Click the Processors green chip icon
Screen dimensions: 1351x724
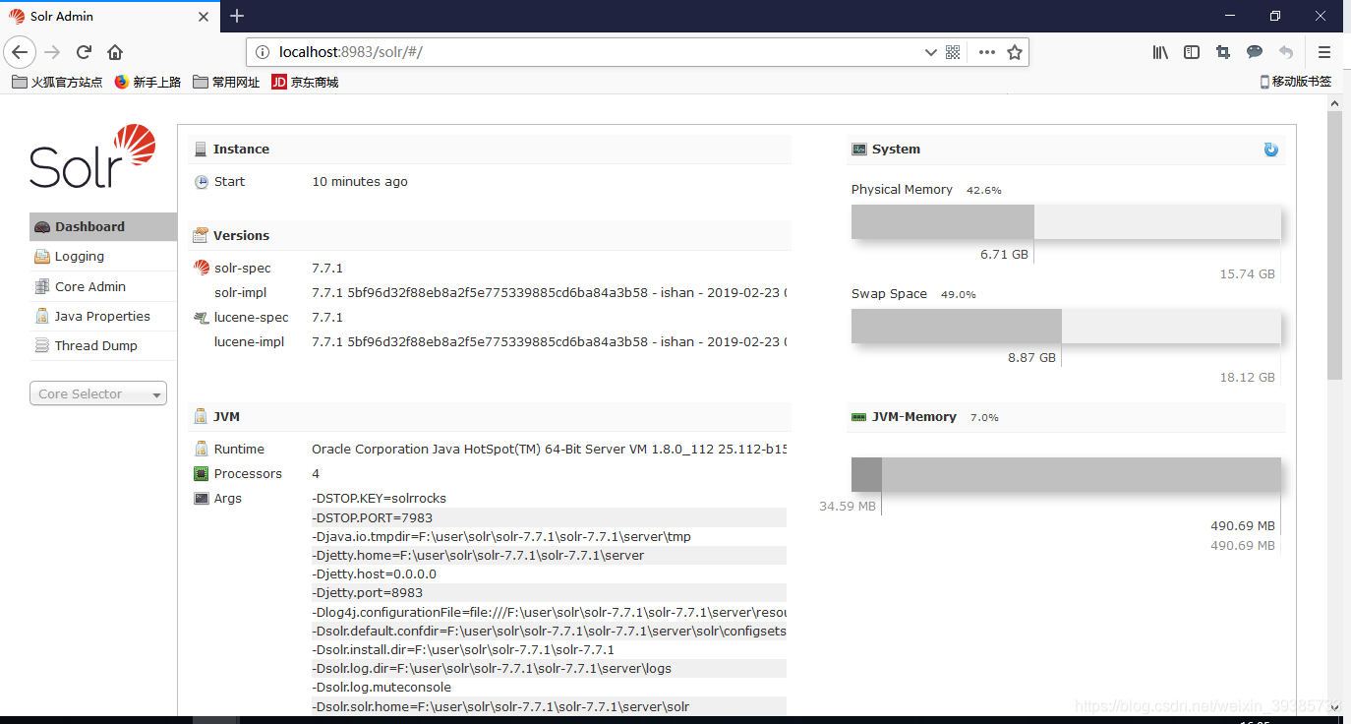[202, 474]
